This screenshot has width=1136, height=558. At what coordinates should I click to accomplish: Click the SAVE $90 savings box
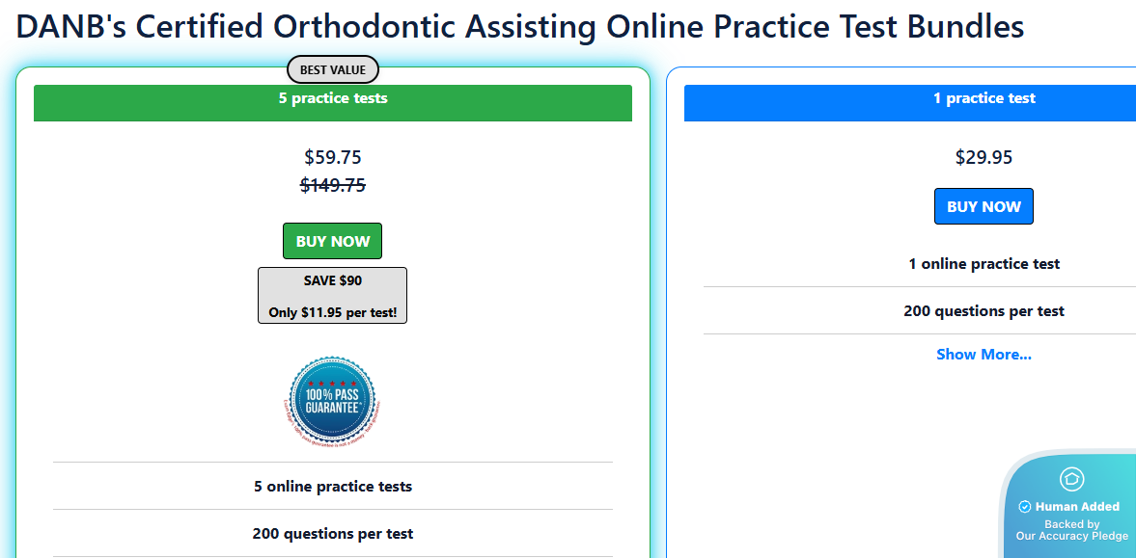click(x=333, y=295)
